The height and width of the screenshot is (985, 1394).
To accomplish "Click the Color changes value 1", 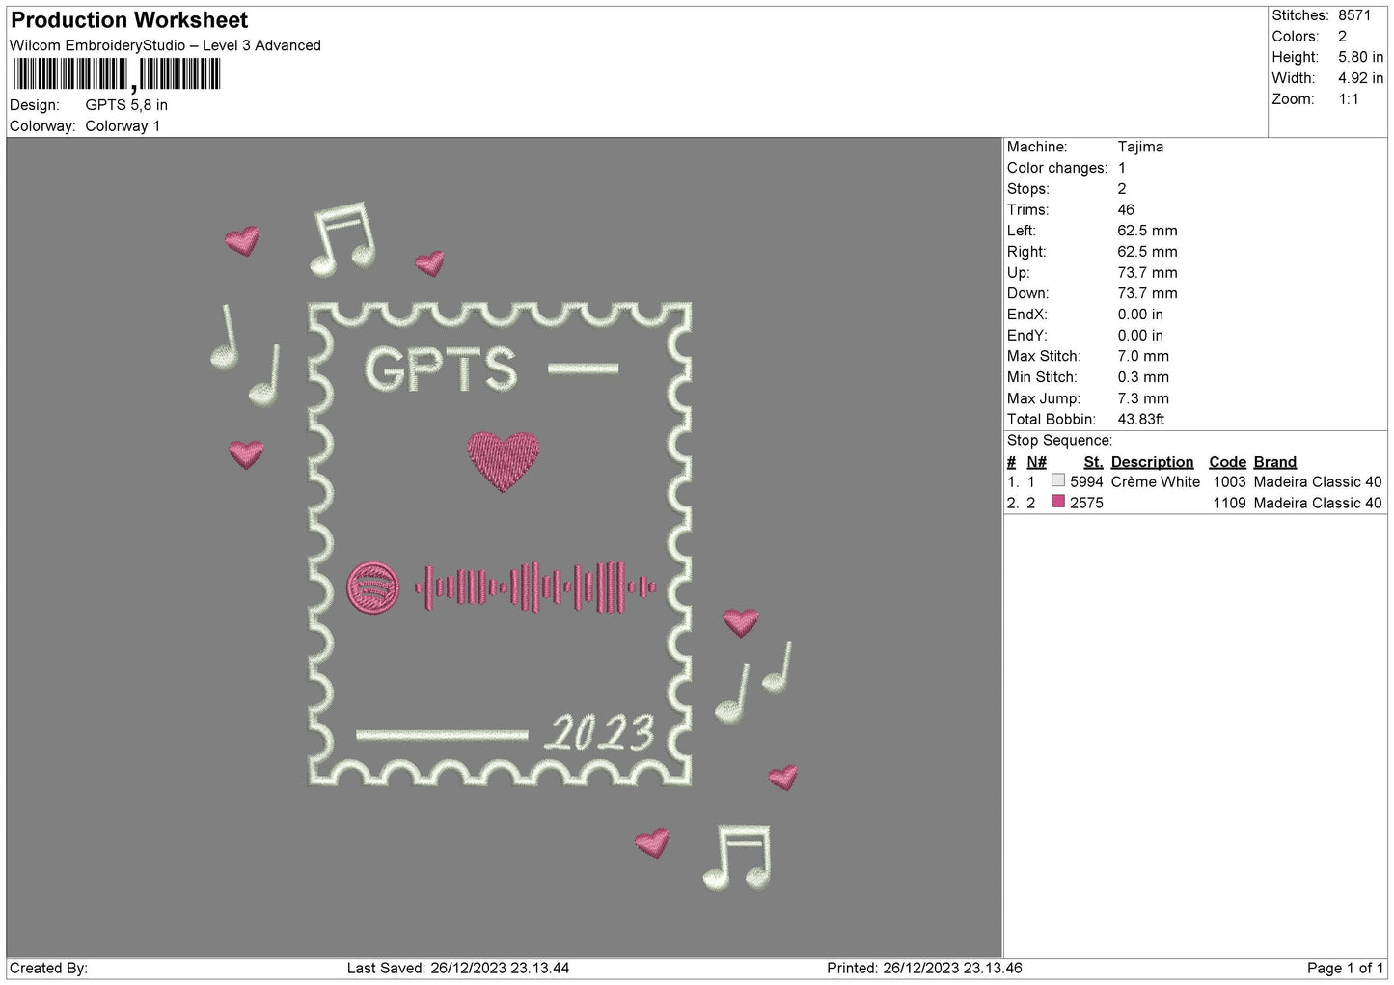I will point(1122,168).
